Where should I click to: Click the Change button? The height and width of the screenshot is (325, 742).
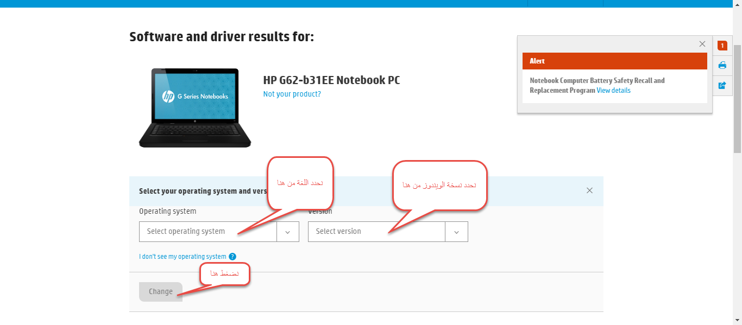coord(161,291)
